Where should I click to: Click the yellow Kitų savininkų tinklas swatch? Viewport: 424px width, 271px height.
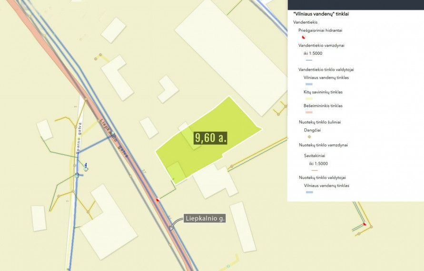pos(309,98)
